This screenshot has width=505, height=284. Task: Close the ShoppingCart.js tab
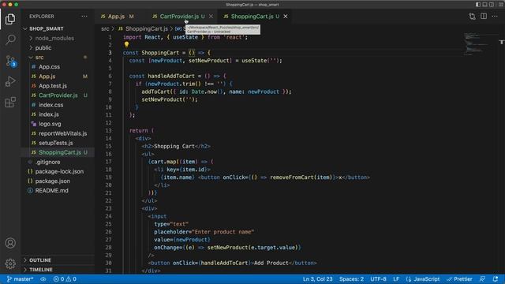(x=286, y=16)
